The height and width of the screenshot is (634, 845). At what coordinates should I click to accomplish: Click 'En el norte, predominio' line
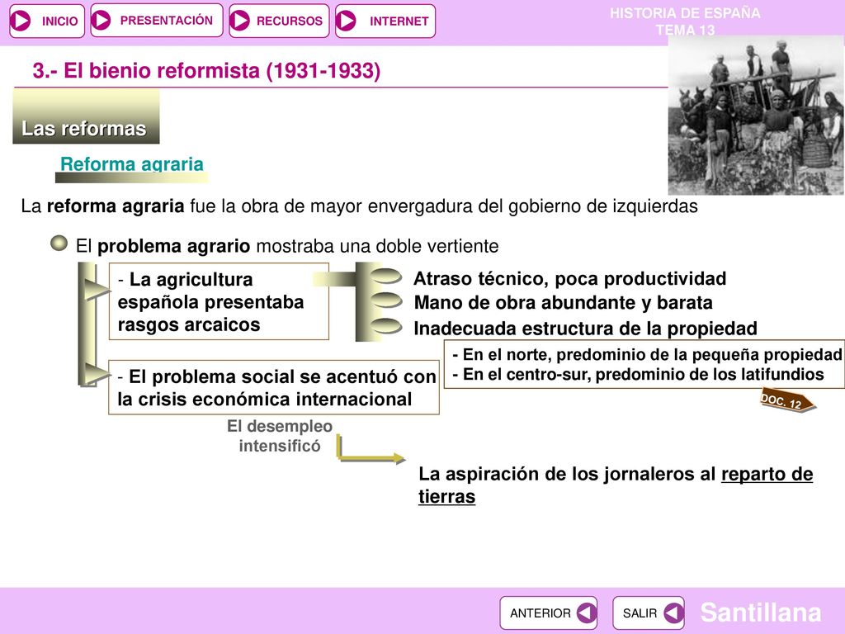point(647,354)
